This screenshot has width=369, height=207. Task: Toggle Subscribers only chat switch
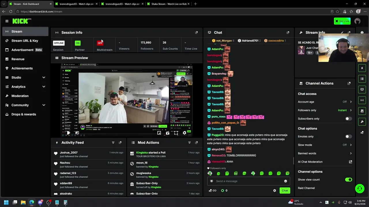[x=349, y=119]
